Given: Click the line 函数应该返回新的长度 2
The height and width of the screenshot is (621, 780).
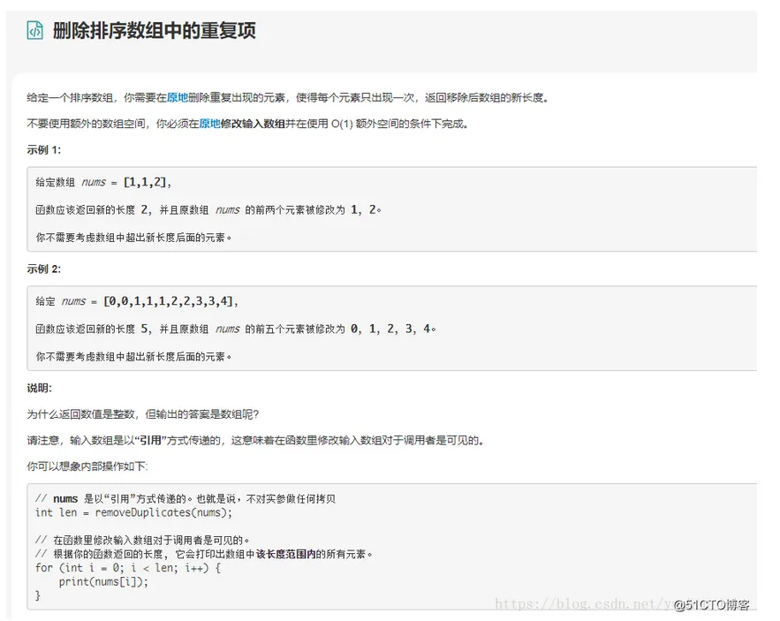Looking at the screenshot, I should [208, 210].
